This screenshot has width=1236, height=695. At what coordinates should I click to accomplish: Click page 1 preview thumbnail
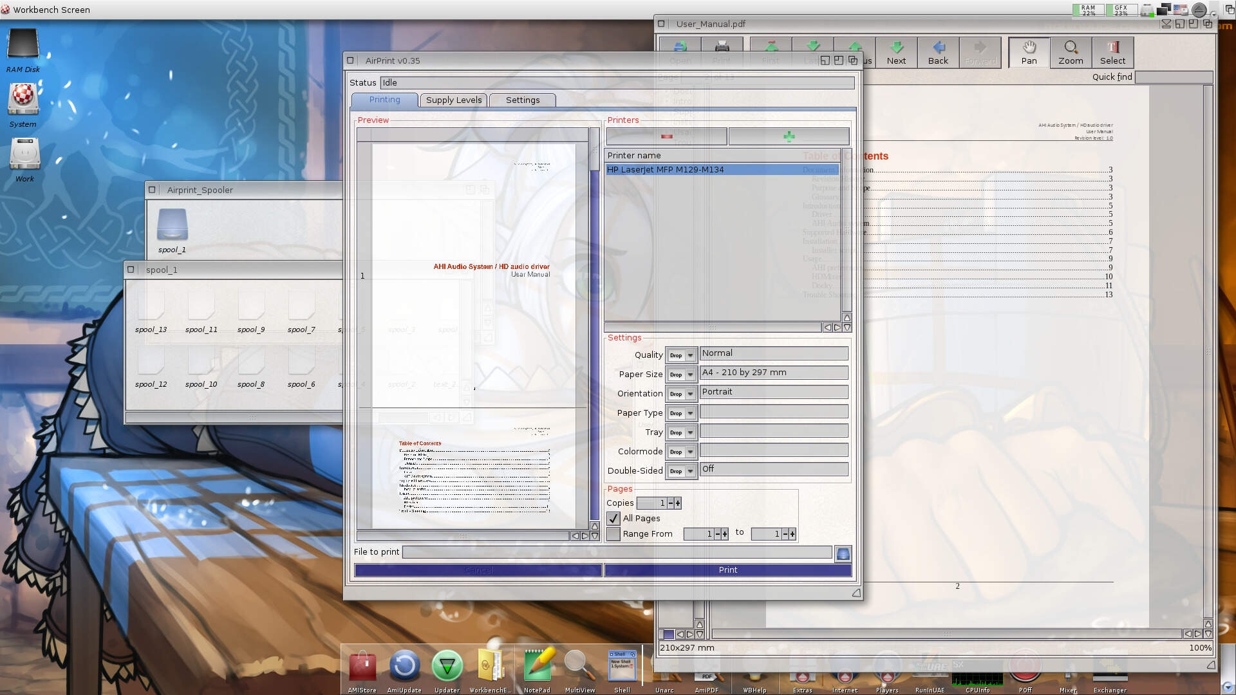473,275
